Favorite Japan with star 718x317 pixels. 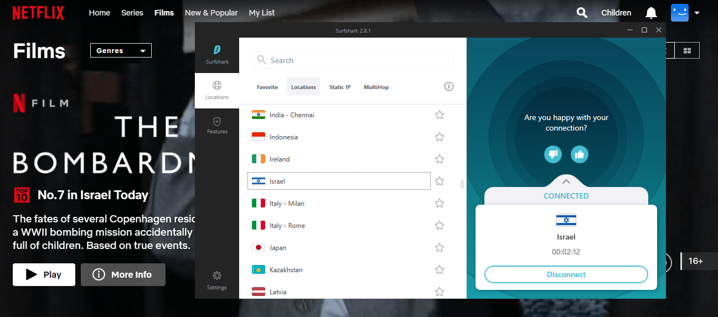coord(440,247)
